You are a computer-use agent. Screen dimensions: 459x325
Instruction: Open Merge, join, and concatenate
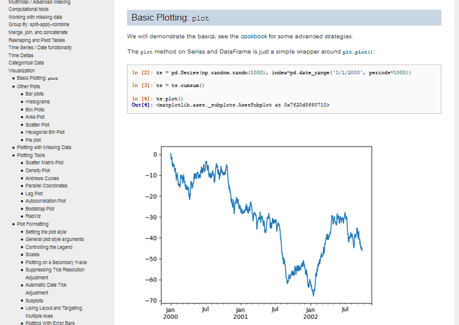[38, 32]
